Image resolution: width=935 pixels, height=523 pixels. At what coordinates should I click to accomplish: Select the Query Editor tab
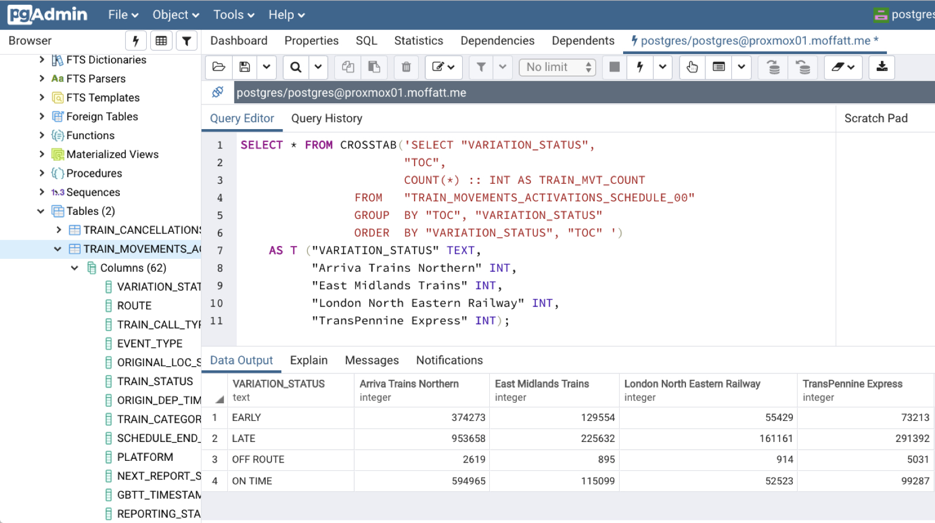pyautogui.click(x=242, y=119)
